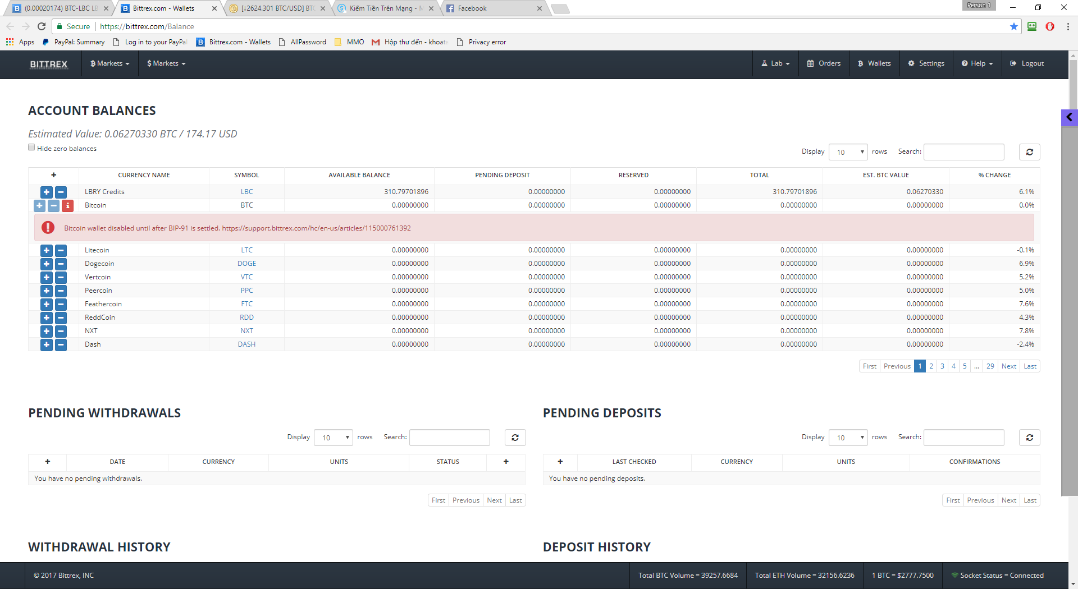Open the MMO bookmarks folder
The height and width of the screenshot is (589, 1078).
coord(349,42)
